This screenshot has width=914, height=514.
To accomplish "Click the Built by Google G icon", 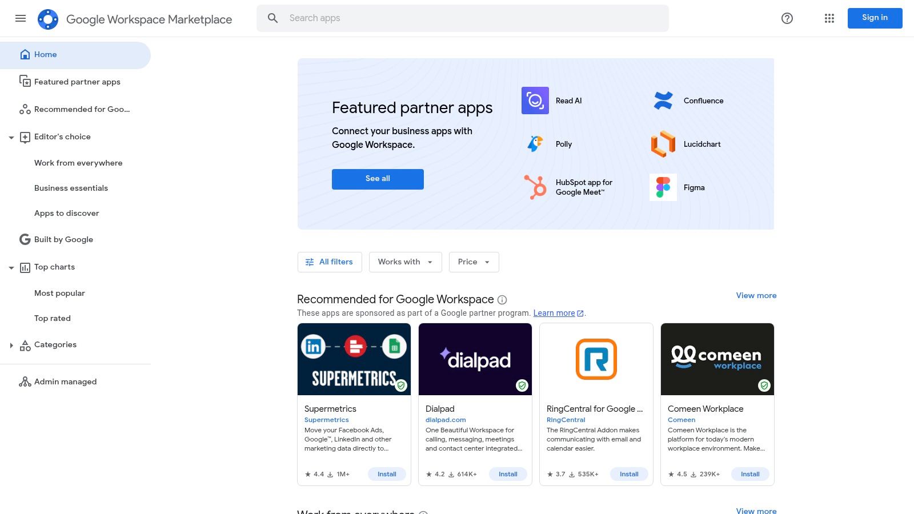I will 25,239.
